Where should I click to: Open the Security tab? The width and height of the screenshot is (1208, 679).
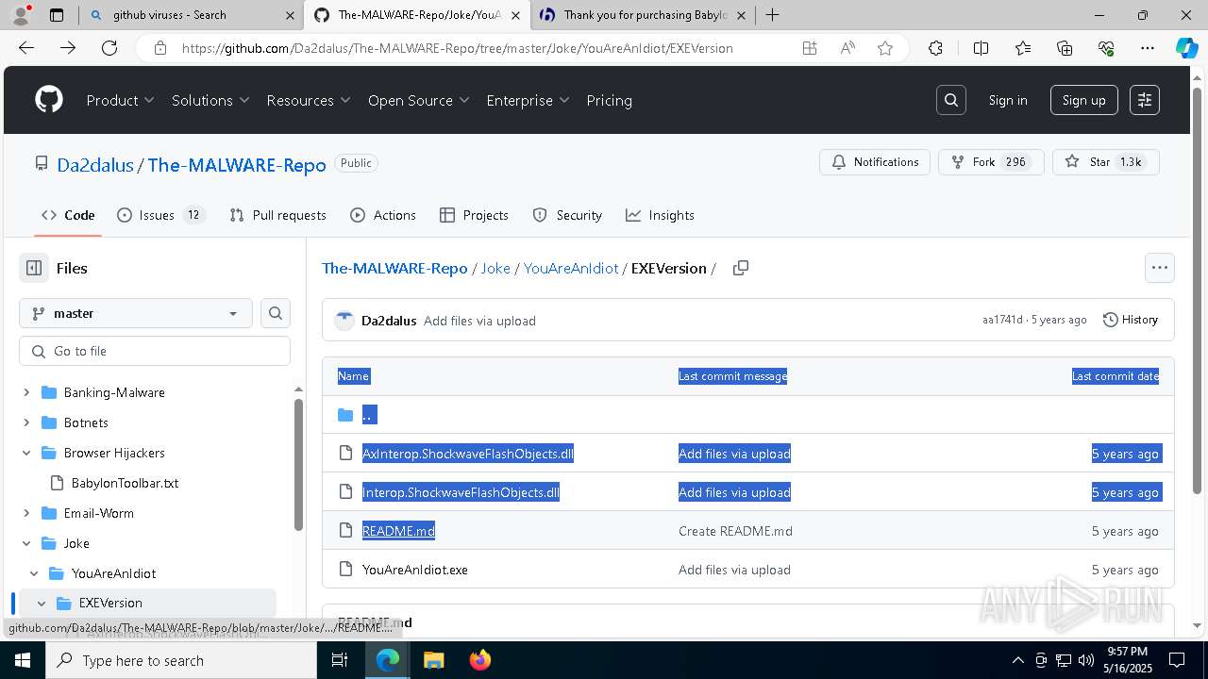(x=567, y=215)
